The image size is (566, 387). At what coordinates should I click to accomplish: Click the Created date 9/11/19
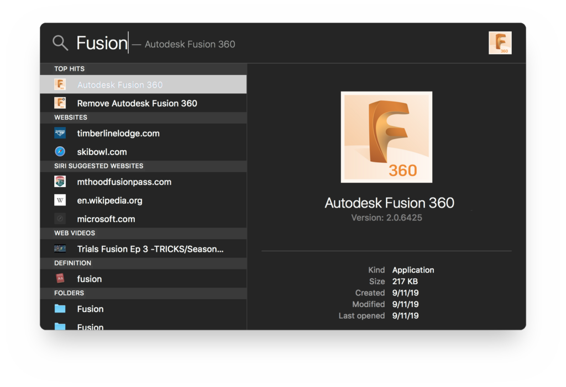[405, 293]
